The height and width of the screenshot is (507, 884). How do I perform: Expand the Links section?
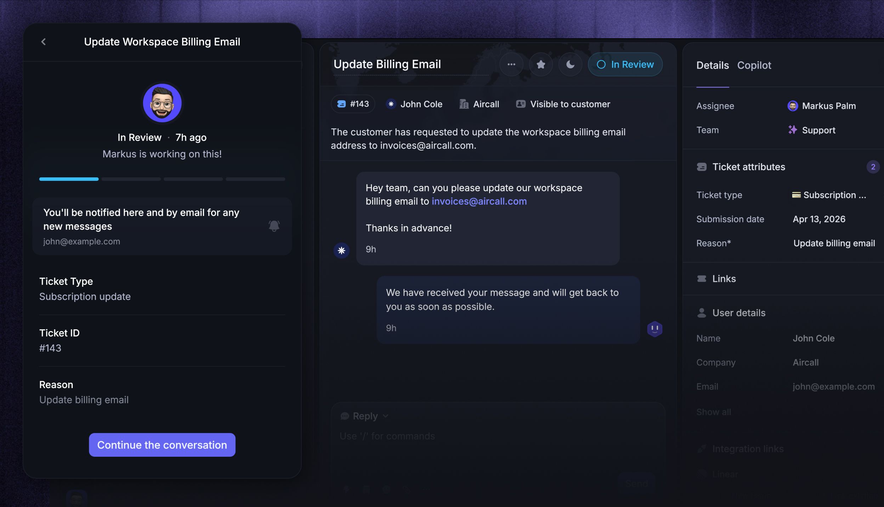(724, 279)
